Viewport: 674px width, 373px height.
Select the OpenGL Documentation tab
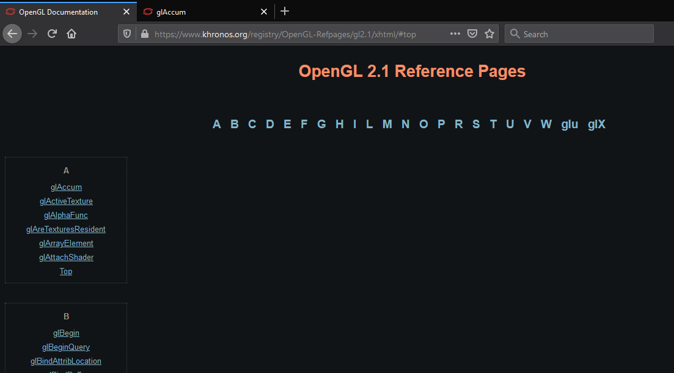click(x=68, y=12)
